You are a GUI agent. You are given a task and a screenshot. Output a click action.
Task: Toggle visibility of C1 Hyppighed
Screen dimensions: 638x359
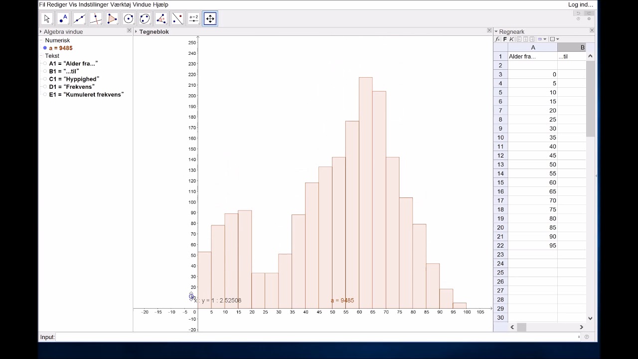click(45, 79)
